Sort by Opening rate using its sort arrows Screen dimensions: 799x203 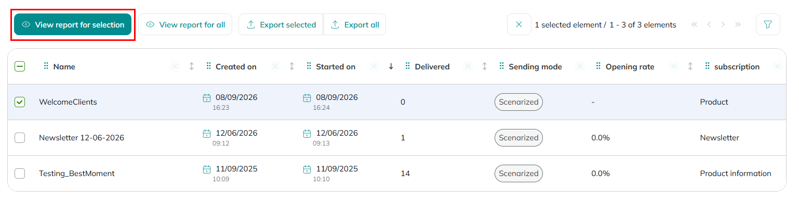pyautogui.click(x=690, y=66)
